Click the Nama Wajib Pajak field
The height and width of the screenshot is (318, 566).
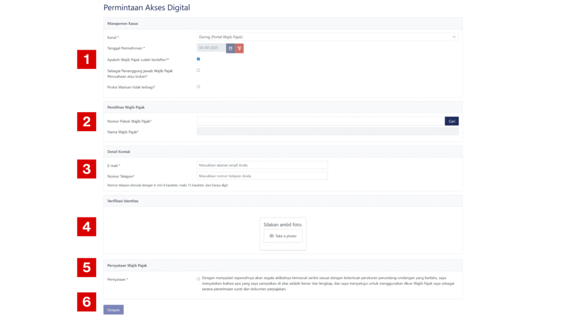(x=327, y=132)
